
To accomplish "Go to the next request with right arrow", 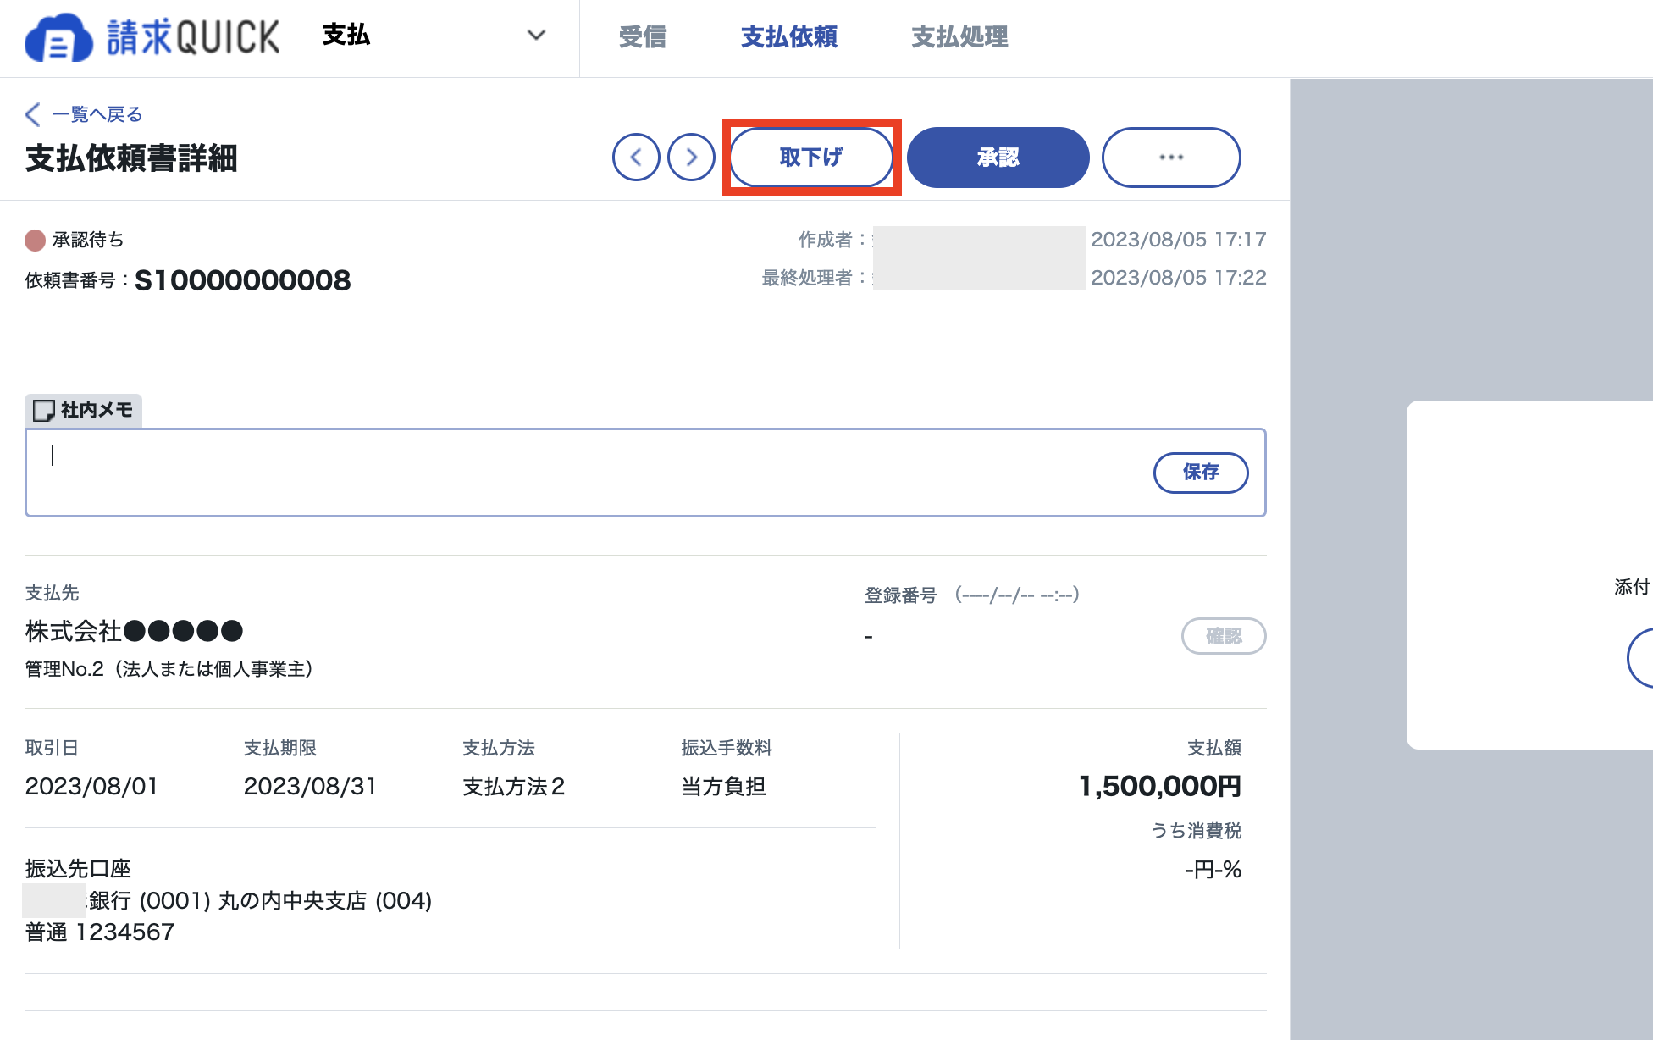I will [x=691, y=158].
